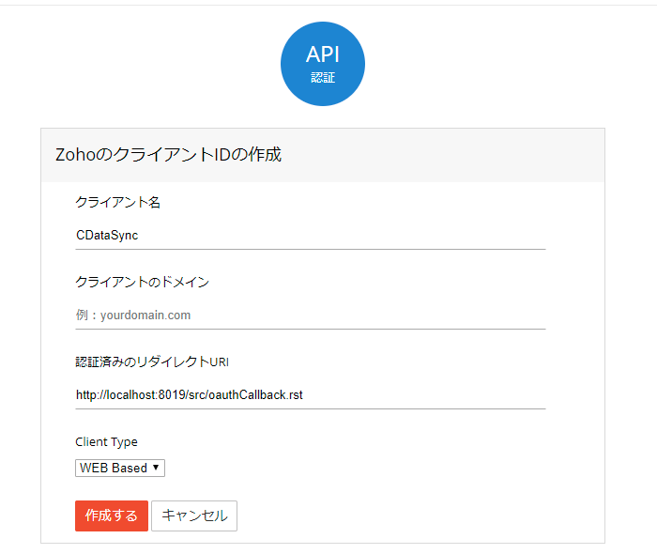Focus the クライアント名 field containing CDataSync
Screen dimensions: 657x554
310,236
